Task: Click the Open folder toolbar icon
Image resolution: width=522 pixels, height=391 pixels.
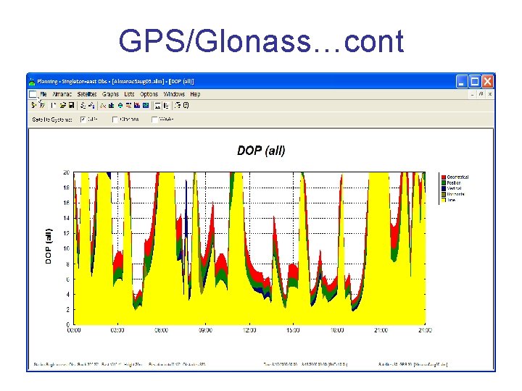Action: [63, 106]
